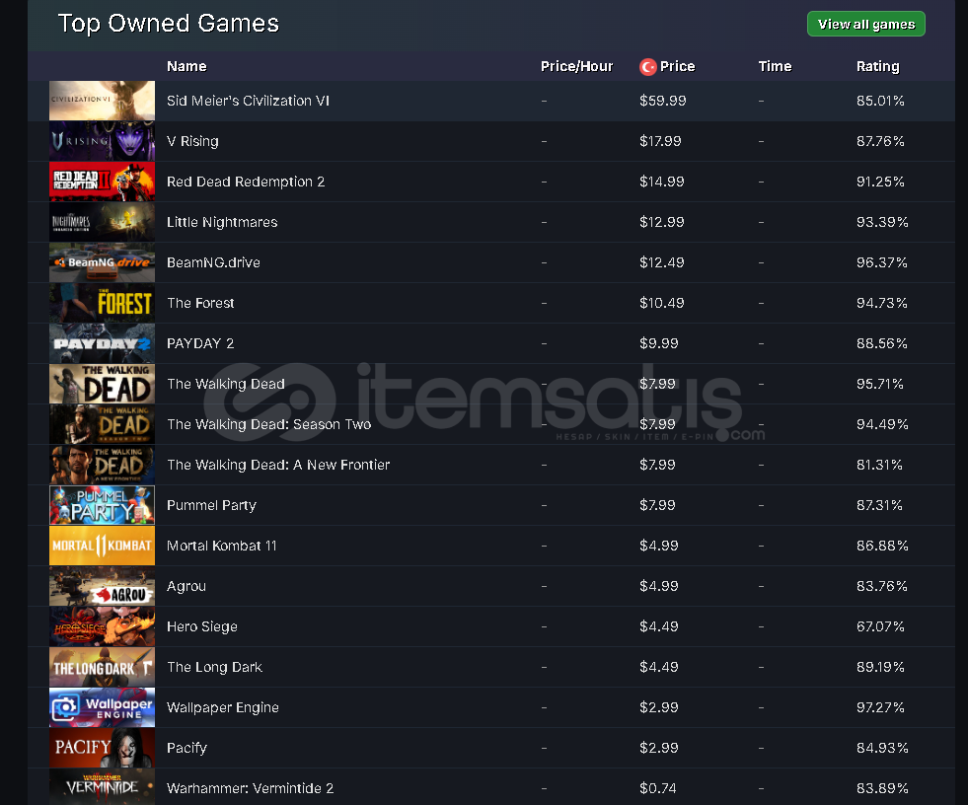968x805 pixels.
Task: Select The Long Dark game name
Action: pyautogui.click(x=215, y=667)
